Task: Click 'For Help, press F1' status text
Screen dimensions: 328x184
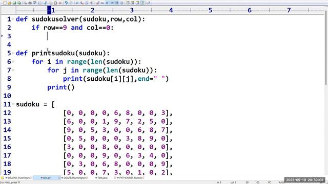Action: (10, 182)
